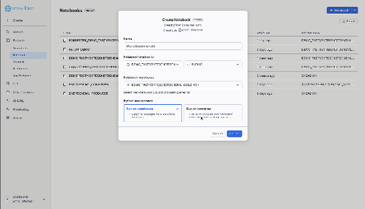Click notebook icon of FETCH DEMO row
The width and height of the screenshot is (365, 209).
(64, 50)
